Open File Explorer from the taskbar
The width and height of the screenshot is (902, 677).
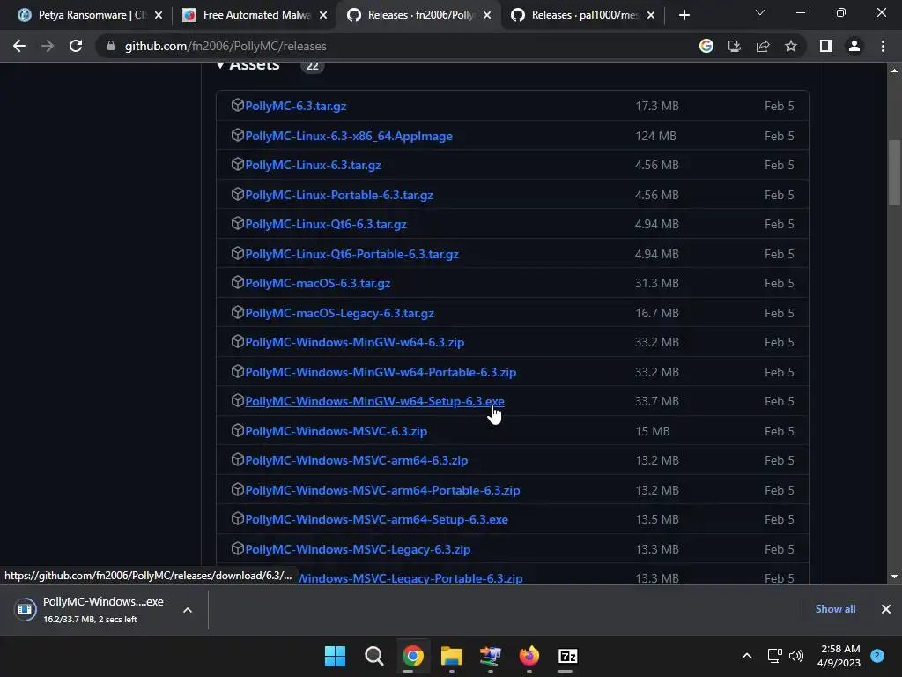[x=452, y=656]
